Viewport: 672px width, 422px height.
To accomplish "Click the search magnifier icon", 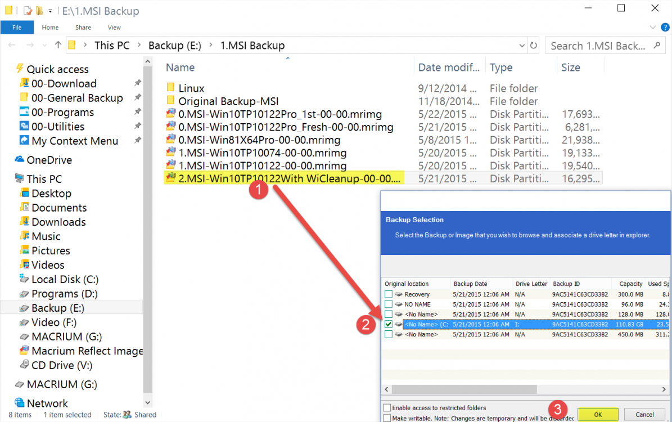I will (x=657, y=46).
